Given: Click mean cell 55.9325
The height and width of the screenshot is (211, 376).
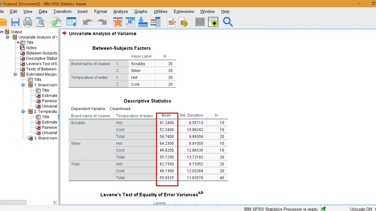Looking at the screenshot, I should click(x=167, y=178).
